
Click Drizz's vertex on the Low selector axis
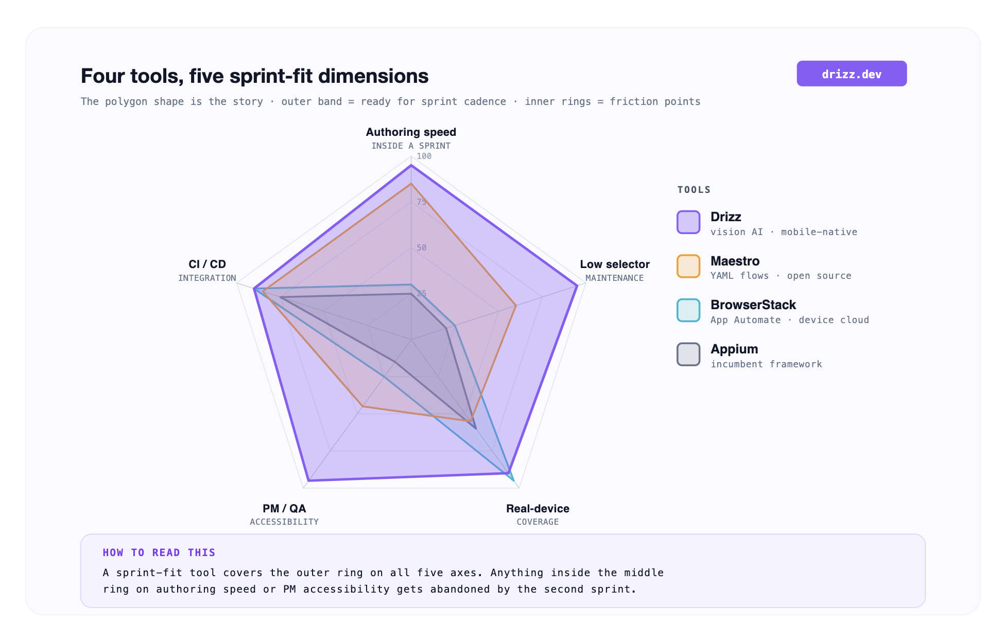point(577,286)
